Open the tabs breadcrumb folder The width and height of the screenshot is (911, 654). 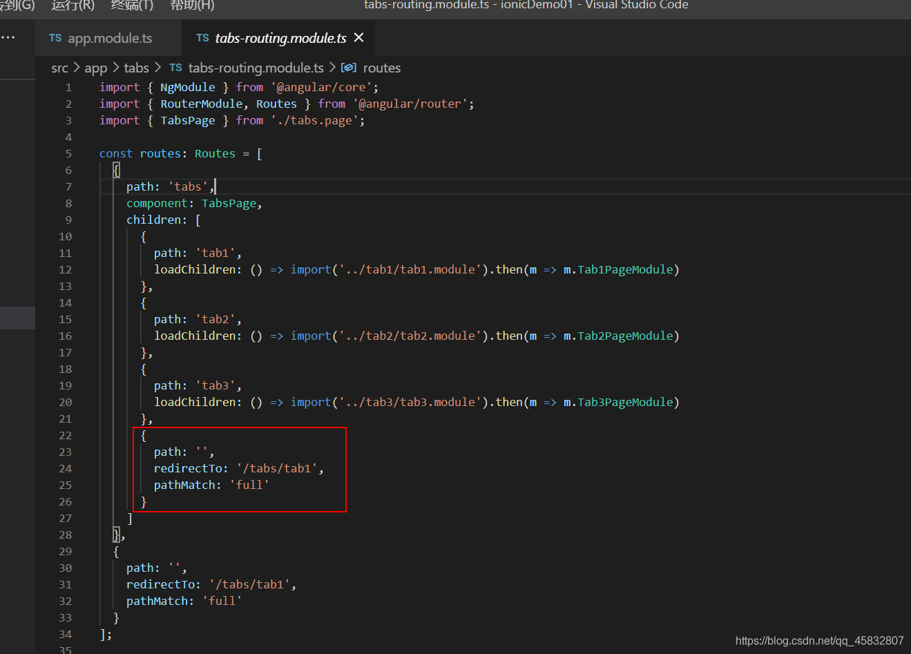[x=137, y=68]
